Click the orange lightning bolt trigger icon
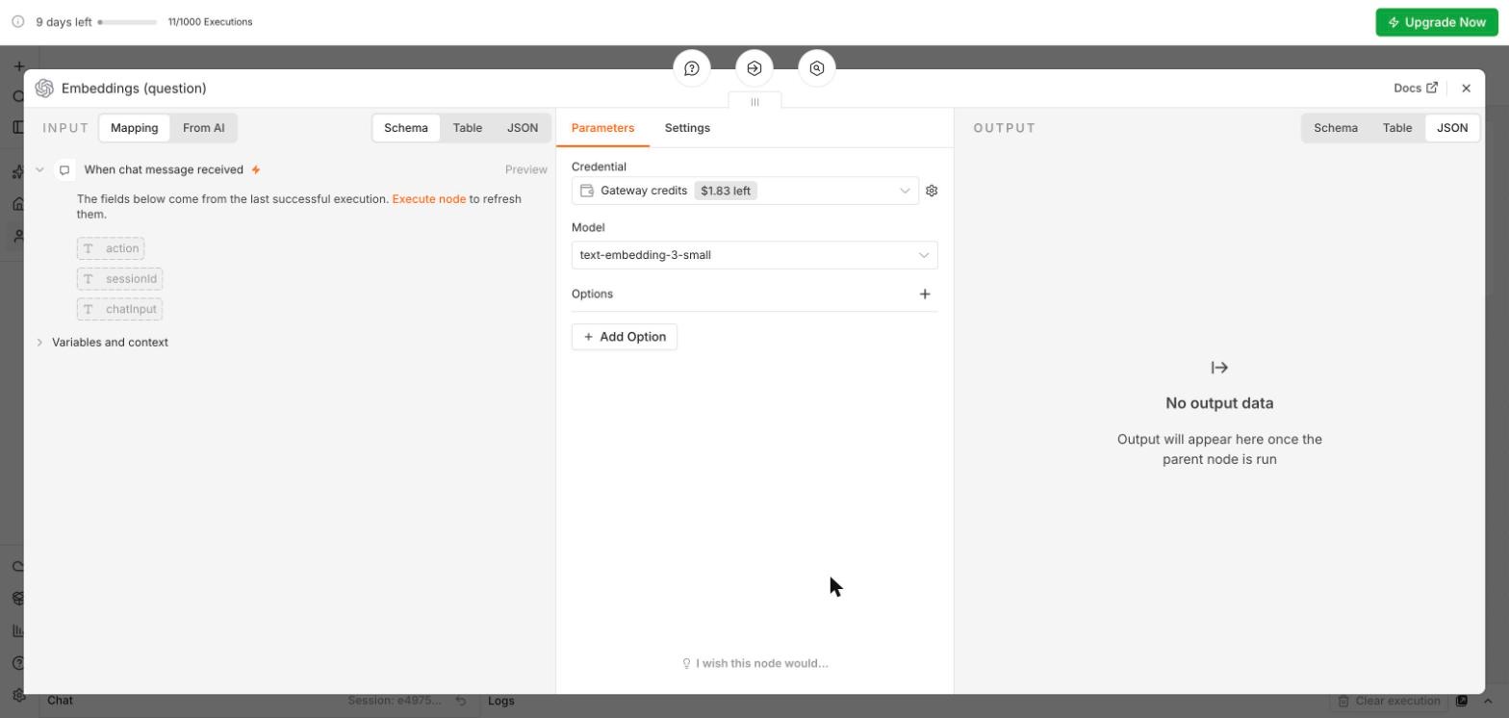The image size is (1509, 718). pos(256,170)
